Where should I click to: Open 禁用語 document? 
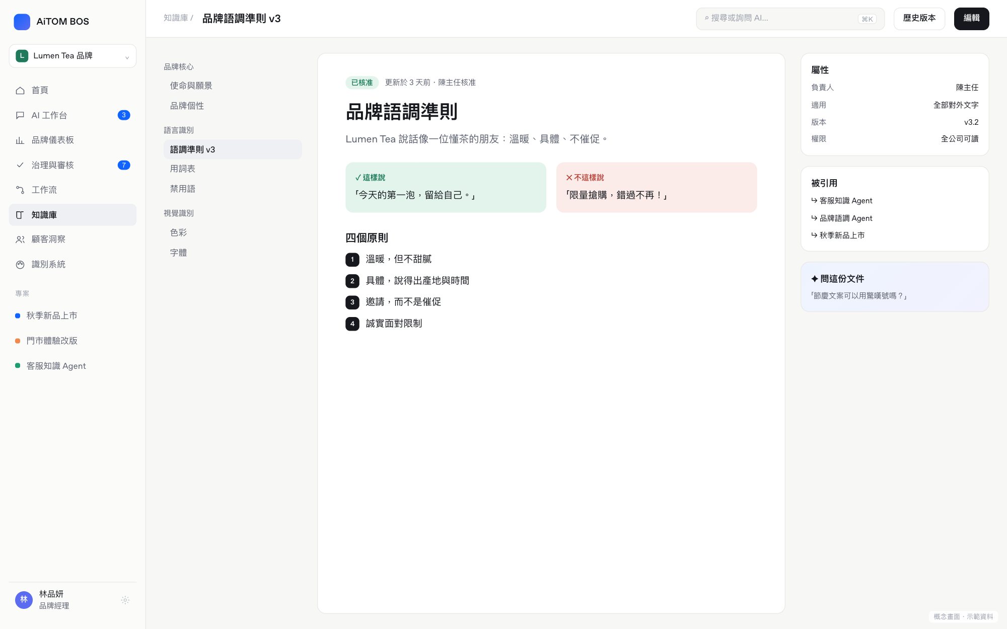coord(233,189)
